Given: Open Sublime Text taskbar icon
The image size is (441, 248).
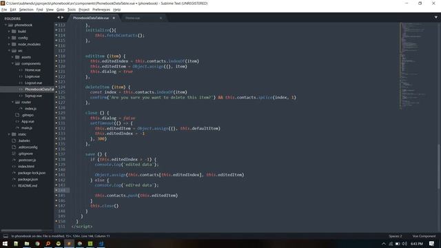Looking at the screenshot, I should [69, 243].
